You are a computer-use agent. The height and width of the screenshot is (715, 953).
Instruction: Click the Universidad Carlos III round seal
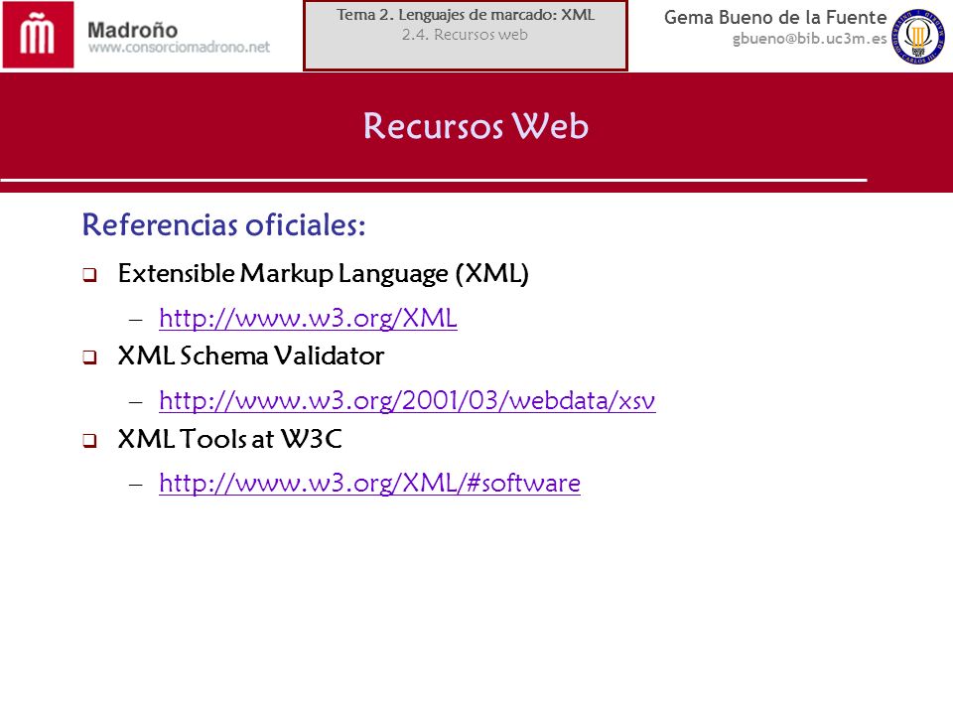[917, 36]
